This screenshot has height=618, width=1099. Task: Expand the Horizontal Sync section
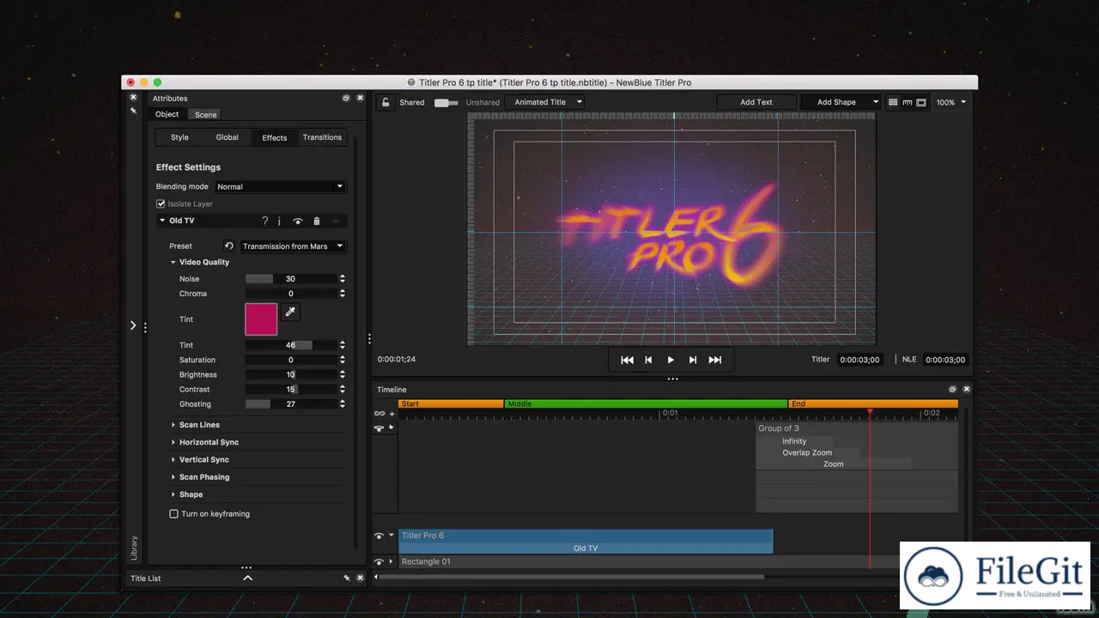click(173, 442)
